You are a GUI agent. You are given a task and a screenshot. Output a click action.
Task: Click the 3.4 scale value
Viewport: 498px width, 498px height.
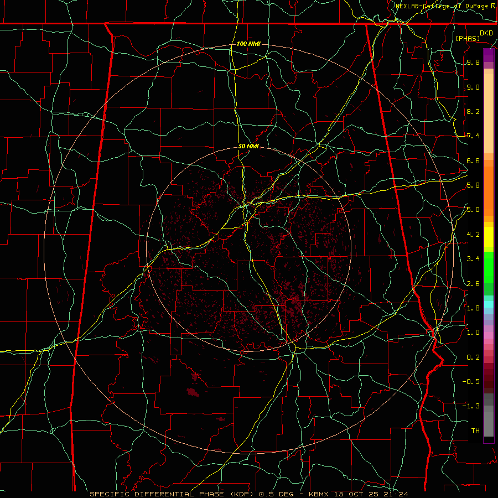pos(473,259)
